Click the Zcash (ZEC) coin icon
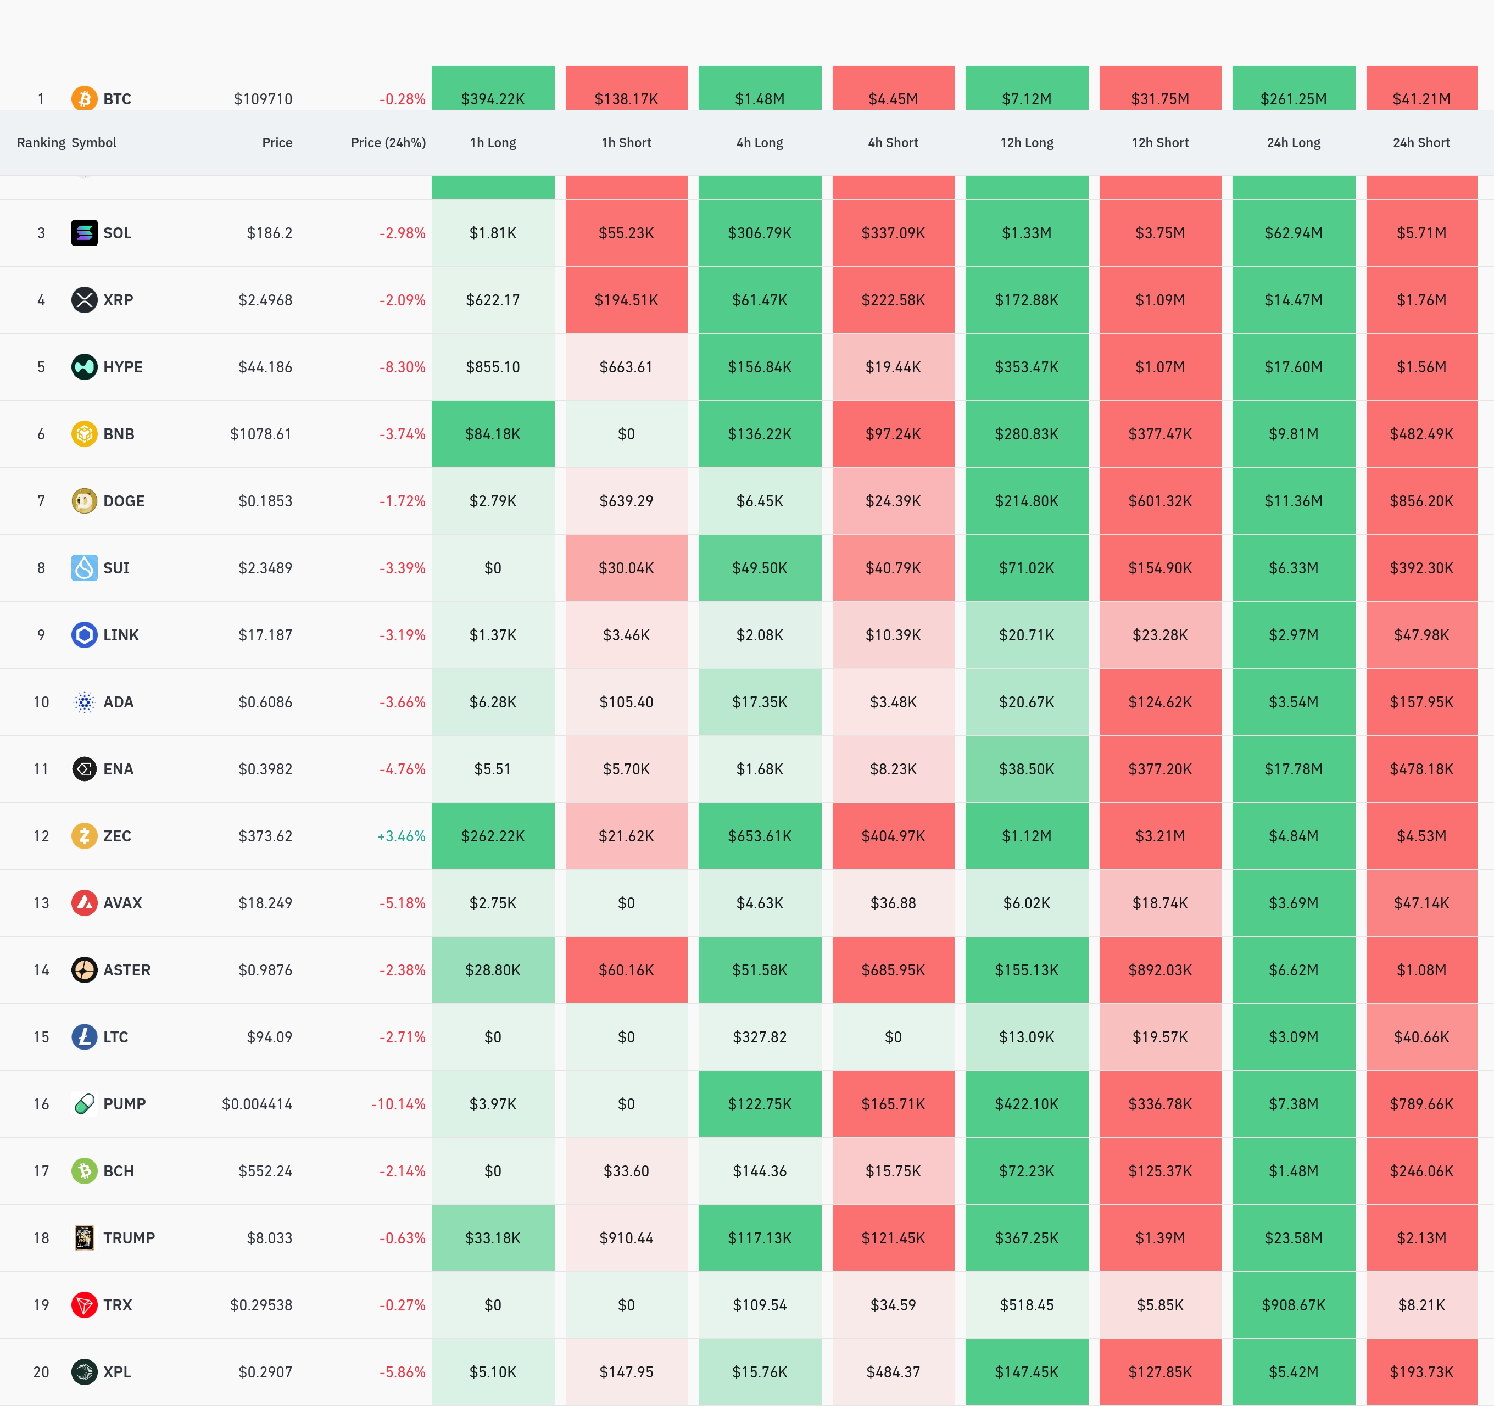The height and width of the screenshot is (1406, 1494). coord(84,835)
